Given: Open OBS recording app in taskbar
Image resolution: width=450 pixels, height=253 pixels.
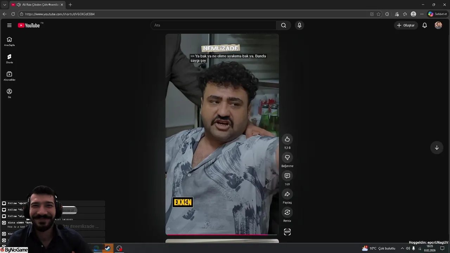Looking at the screenshot, I should 120,248.
